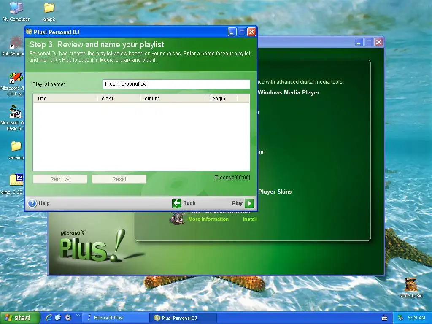Launch Outlook Express from Quick Launch
The image size is (432, 324).
[58, 318]
